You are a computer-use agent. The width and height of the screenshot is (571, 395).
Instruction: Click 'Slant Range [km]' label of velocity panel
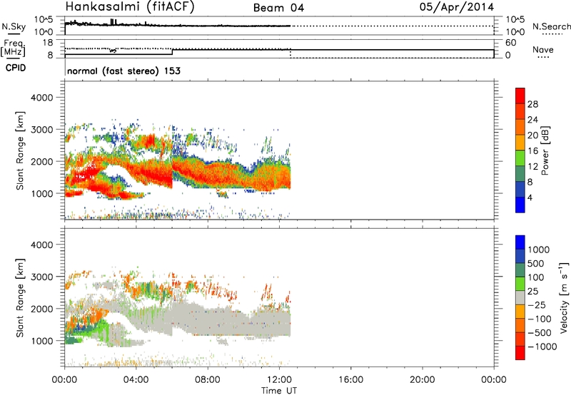pyautogui.click(x=20, y=298)
